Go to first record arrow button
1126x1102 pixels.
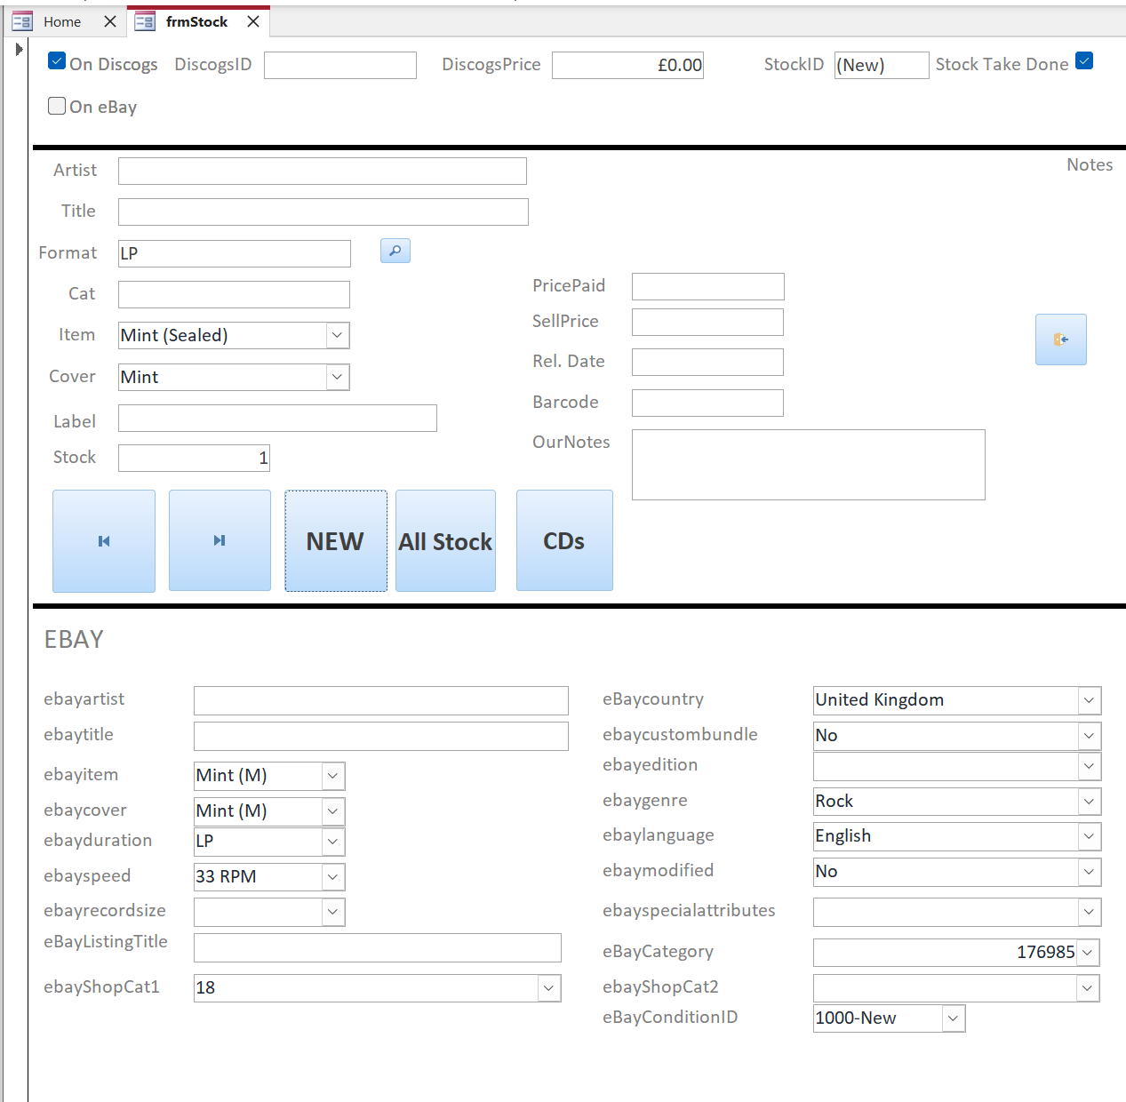tap(104, 540)
